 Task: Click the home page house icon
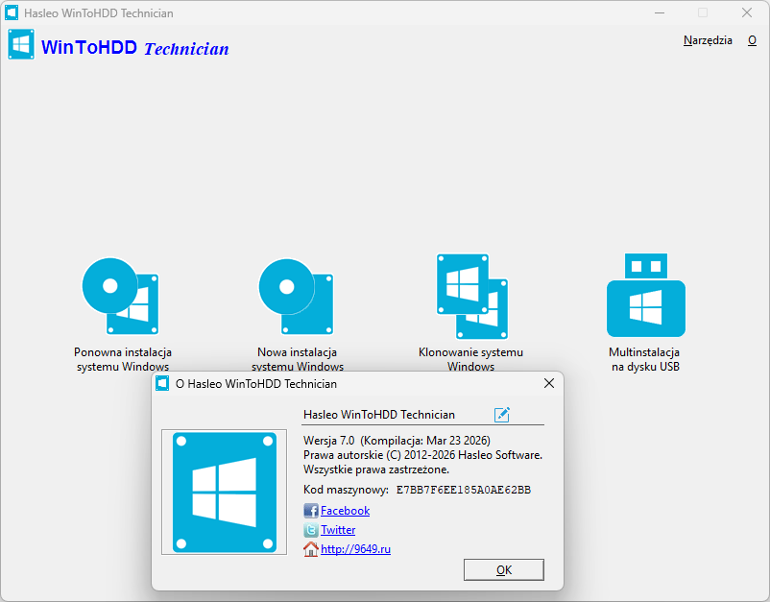pyautogui.click(x=311, y=549)
